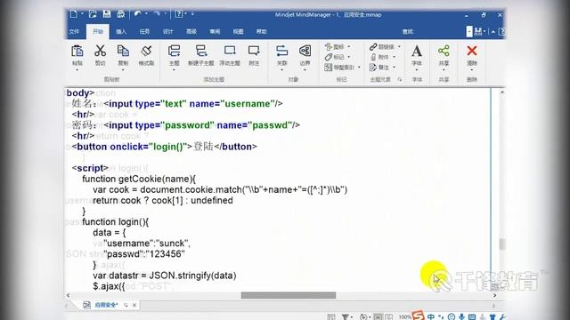Click the text 'function getCookie(name){'
Screen dimensions: 570x320
(x=139, y=179)
